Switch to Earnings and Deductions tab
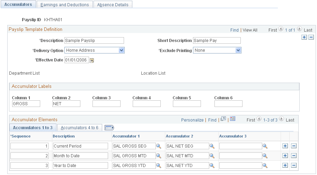 [x=65, y=5]
